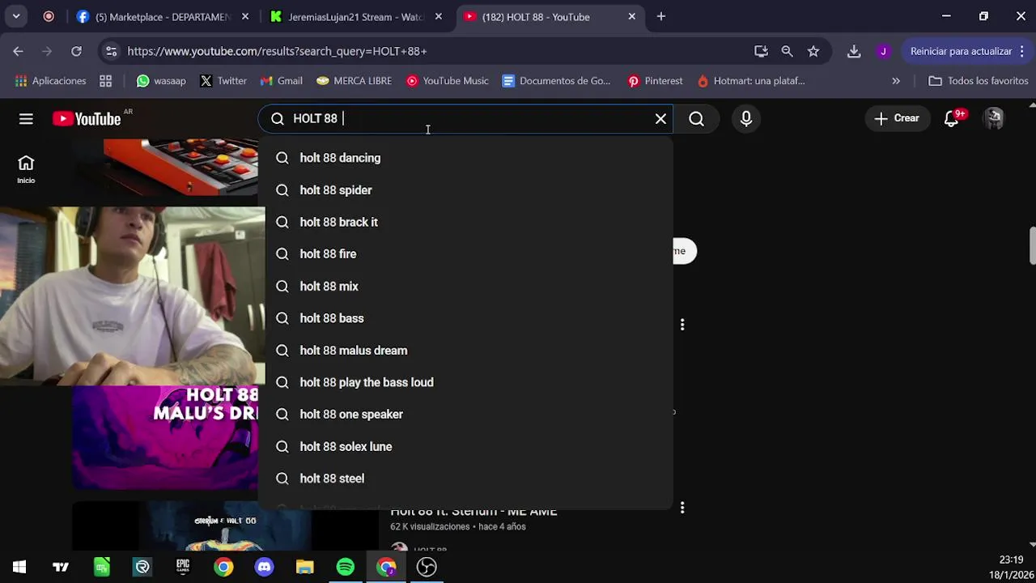Open the YouTube hamburger guide menu
The height and width of the screenshot is (583, 1036).
(26, 119)
